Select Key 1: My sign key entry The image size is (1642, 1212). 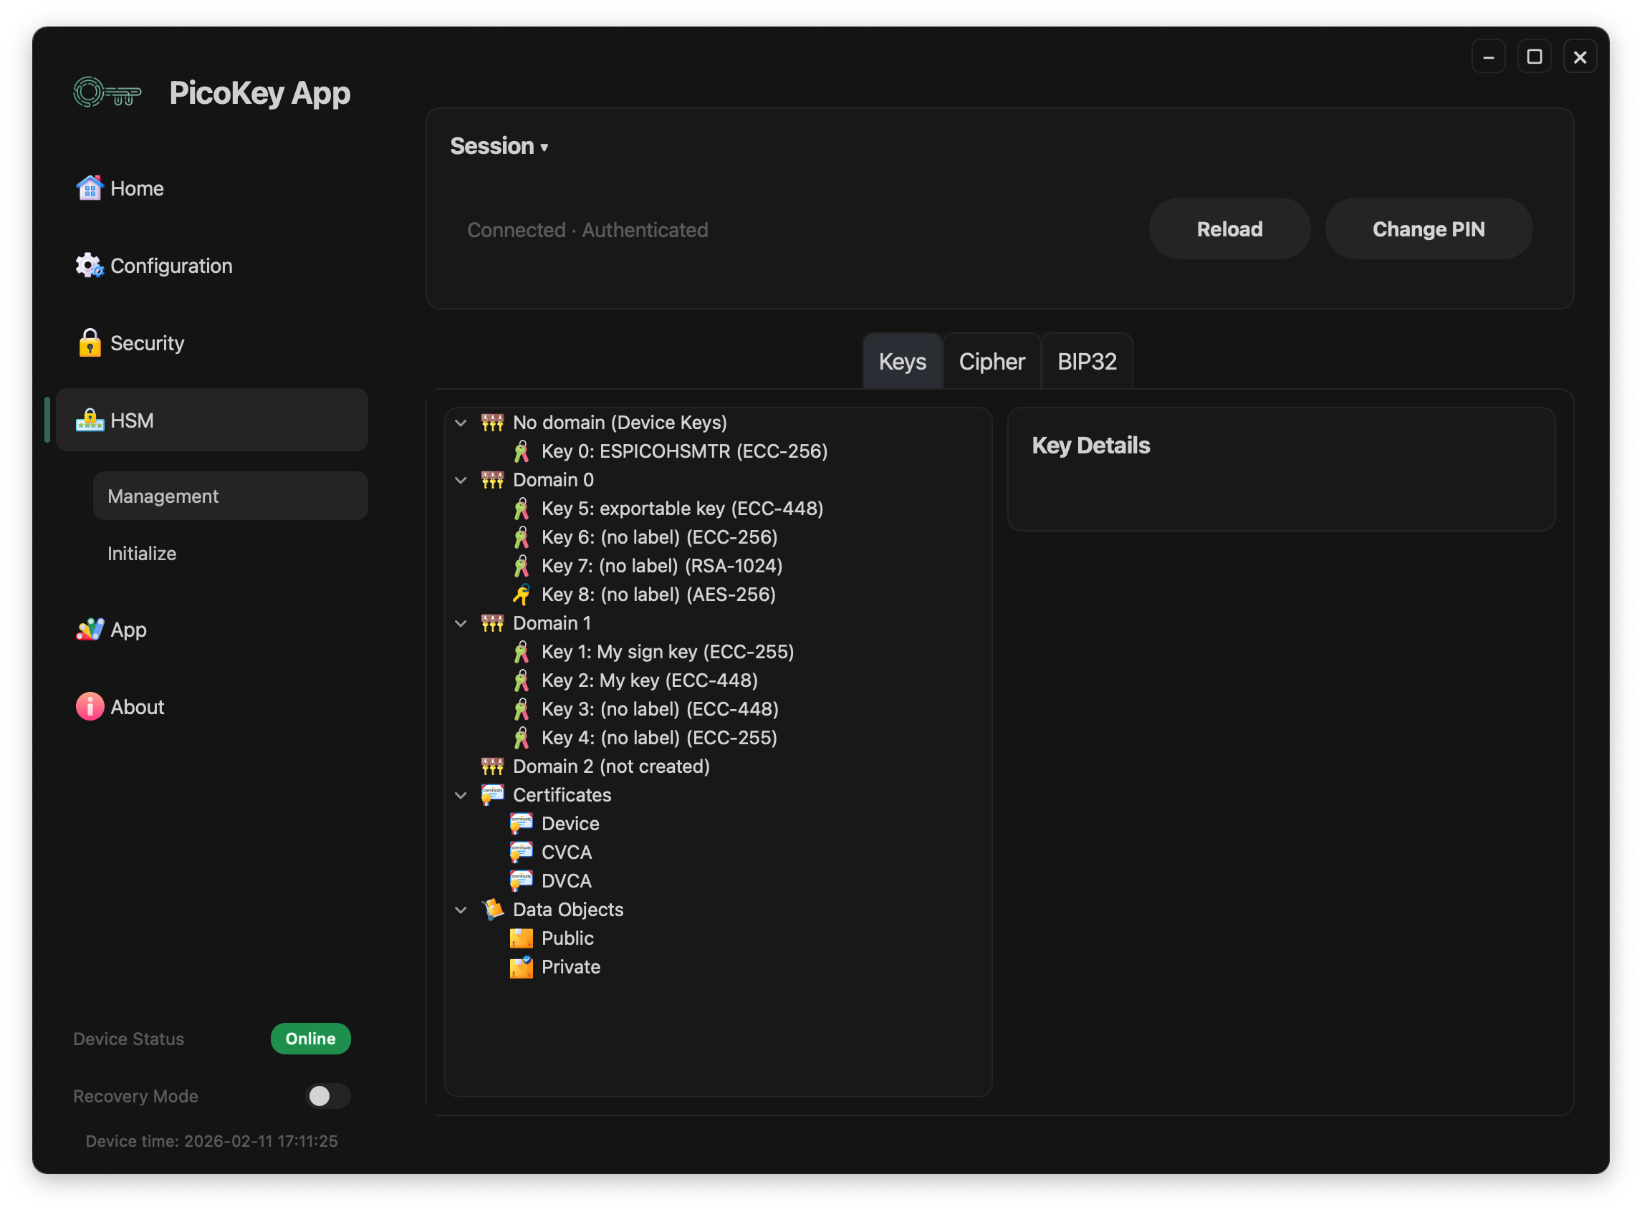click(x=667, y=653)
